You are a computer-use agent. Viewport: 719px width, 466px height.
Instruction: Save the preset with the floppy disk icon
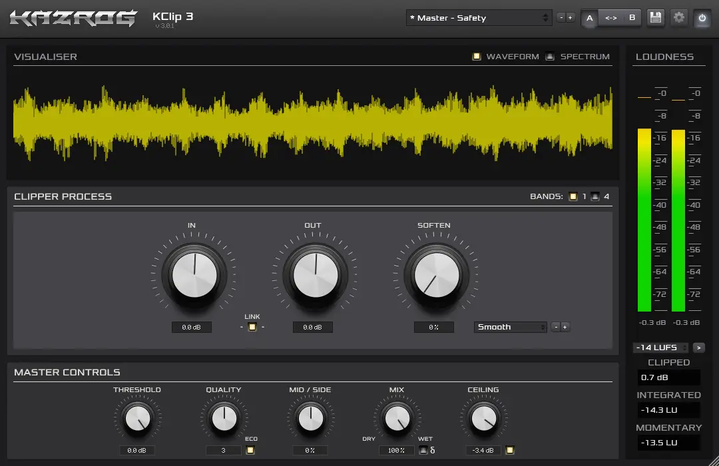pyautogui.click(x=656, y=18)
